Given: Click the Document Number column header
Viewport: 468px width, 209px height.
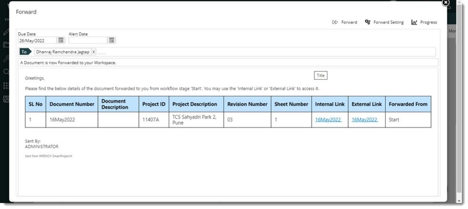Looking at the screenshot, I should [x=72, y=104].
